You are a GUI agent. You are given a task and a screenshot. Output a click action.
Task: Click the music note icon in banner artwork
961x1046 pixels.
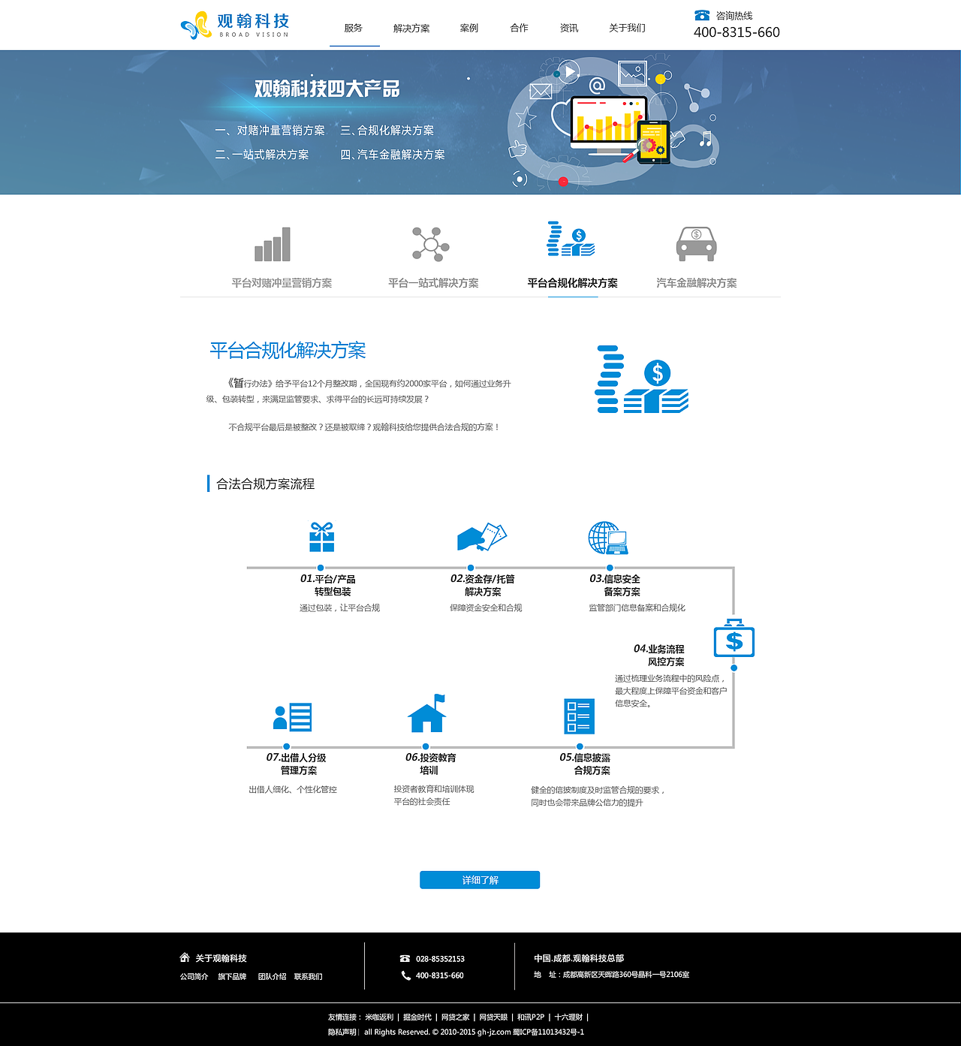705,139
